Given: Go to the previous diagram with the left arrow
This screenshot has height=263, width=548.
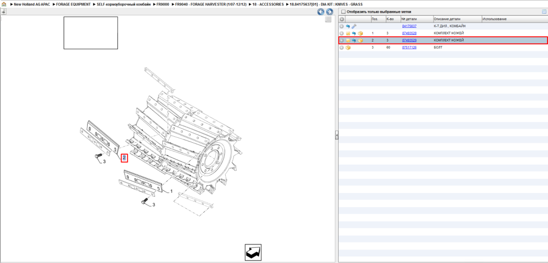Looking at the screenshot, I should click(321, 12).
